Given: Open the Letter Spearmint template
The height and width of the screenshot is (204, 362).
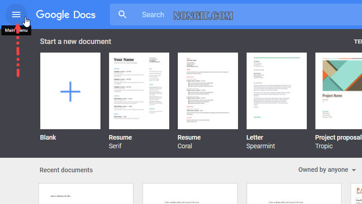Looking at the screenshot, I should click(x=276, y=91).
